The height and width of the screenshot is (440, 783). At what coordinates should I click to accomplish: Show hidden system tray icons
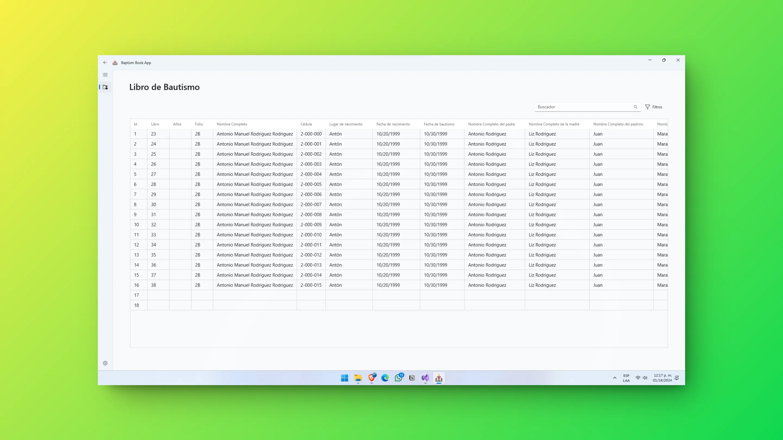click(x=615, y=378)
